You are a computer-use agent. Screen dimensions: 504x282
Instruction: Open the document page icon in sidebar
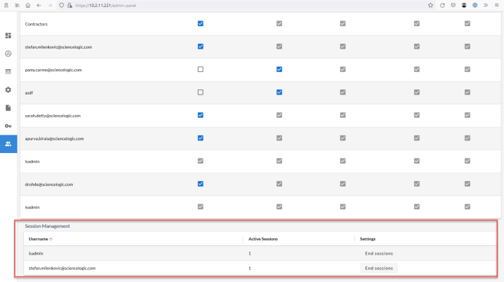click(x=8, y=108)
